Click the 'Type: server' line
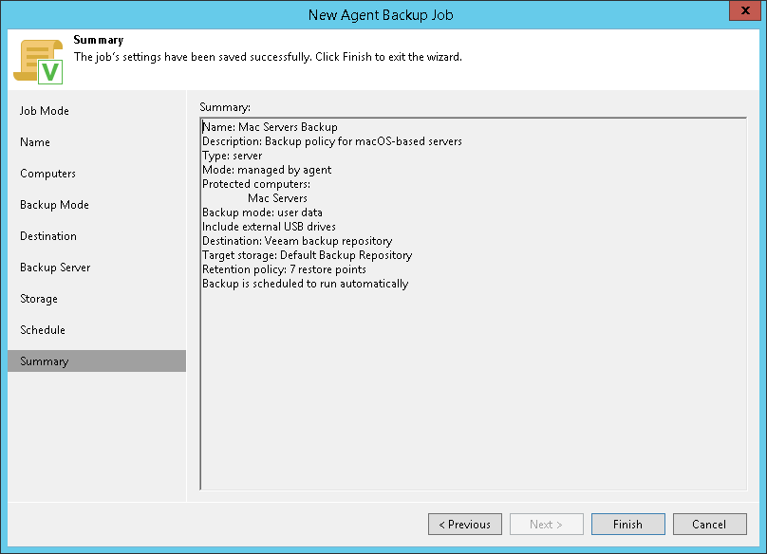Viewport: 767px width, 554px height. point(233,156)
